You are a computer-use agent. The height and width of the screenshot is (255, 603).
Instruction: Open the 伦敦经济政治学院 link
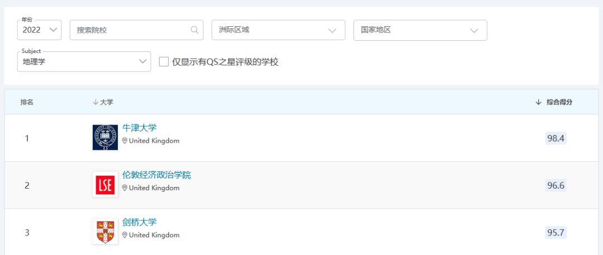point(156,175)
